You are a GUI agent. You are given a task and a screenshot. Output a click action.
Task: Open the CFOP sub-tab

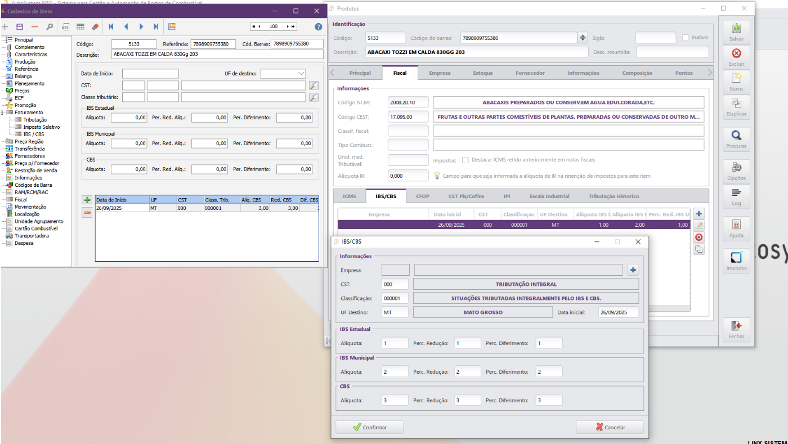[422, 196]
